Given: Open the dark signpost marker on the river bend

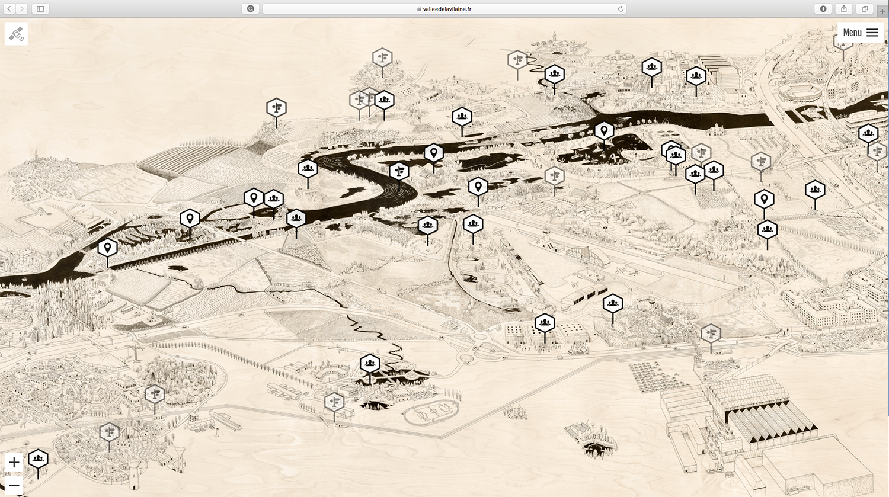Looking at the screenshot, I should tap(399, 171).
